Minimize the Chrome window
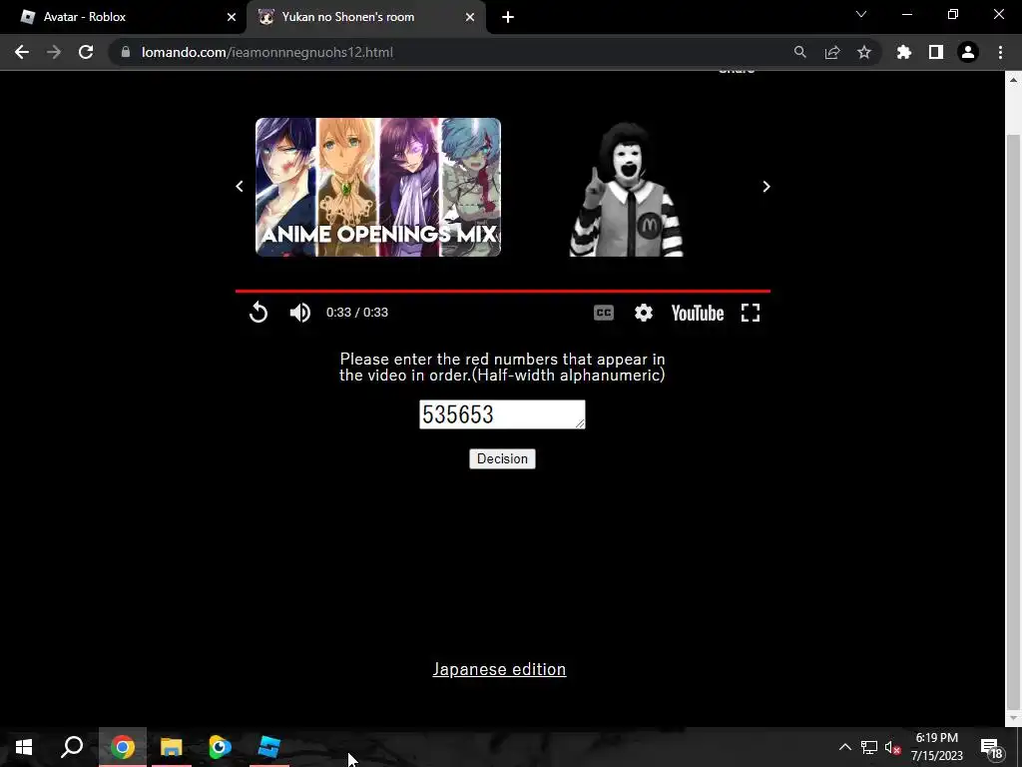The height and width of the screenshot is (767, 1022). pyautogui.click(x=906, y=14)
